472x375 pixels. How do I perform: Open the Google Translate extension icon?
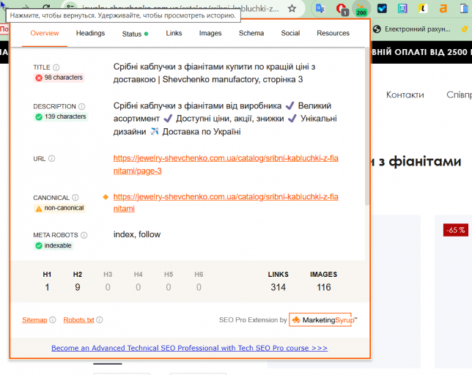coord(320,8)
